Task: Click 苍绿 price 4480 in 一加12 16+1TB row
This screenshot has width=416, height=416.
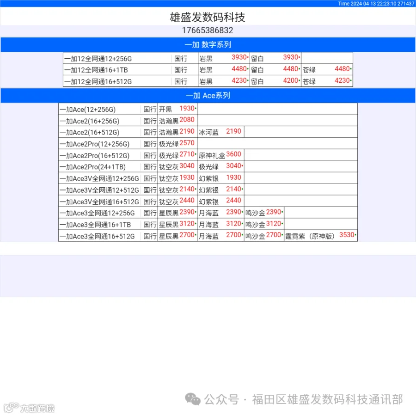Action: pos(342,69)
